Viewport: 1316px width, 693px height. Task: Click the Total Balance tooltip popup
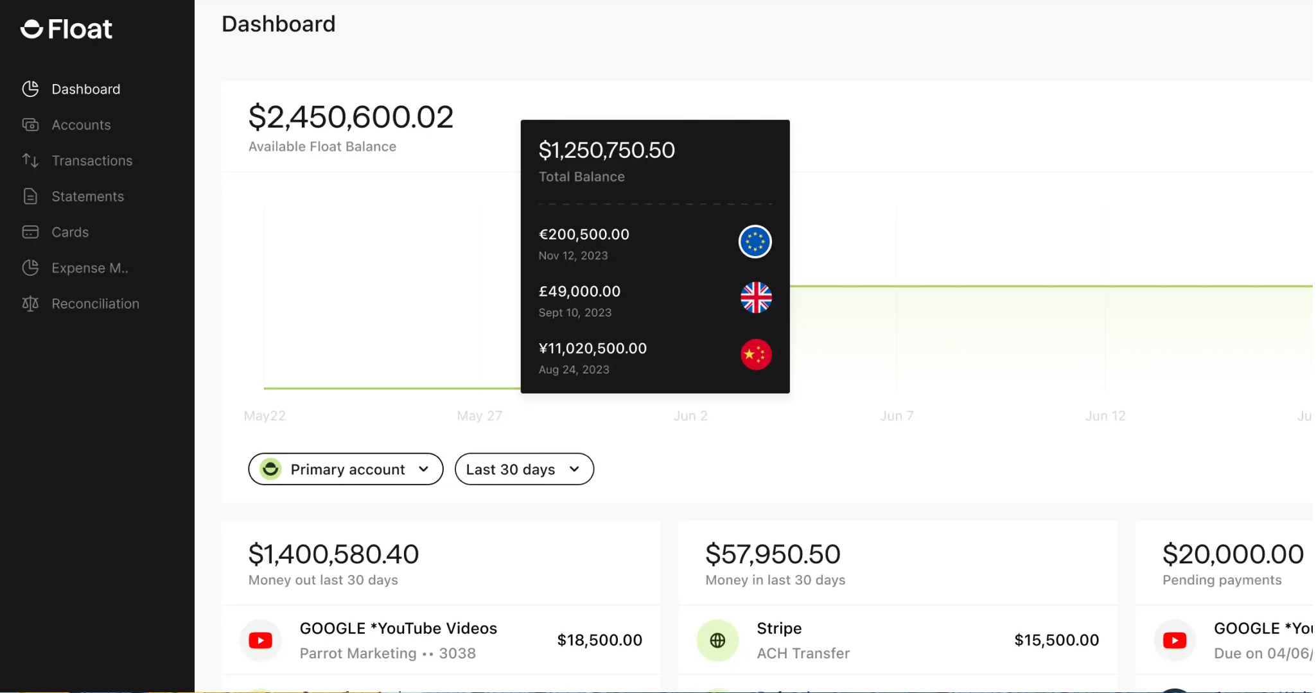tap(654, 256)
